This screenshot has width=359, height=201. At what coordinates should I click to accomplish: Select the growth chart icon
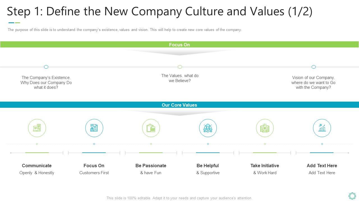pos(322,128)
